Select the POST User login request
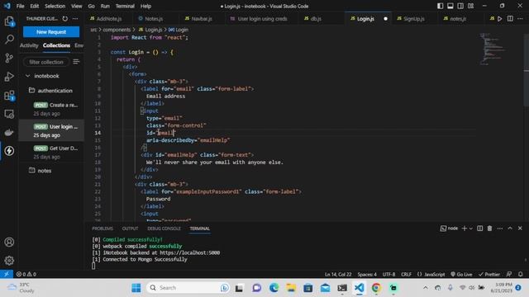This screenshot has width=529, height=297. [x=51, y=130]
